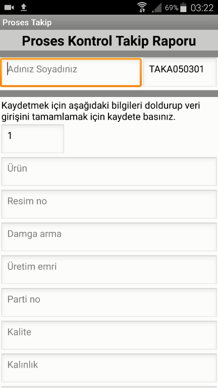
Task: Tap the Wi-Fi signal icon
Action: click(x=142, y=8)
